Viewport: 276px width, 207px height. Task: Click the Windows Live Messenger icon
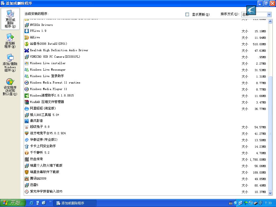point(27,70)
